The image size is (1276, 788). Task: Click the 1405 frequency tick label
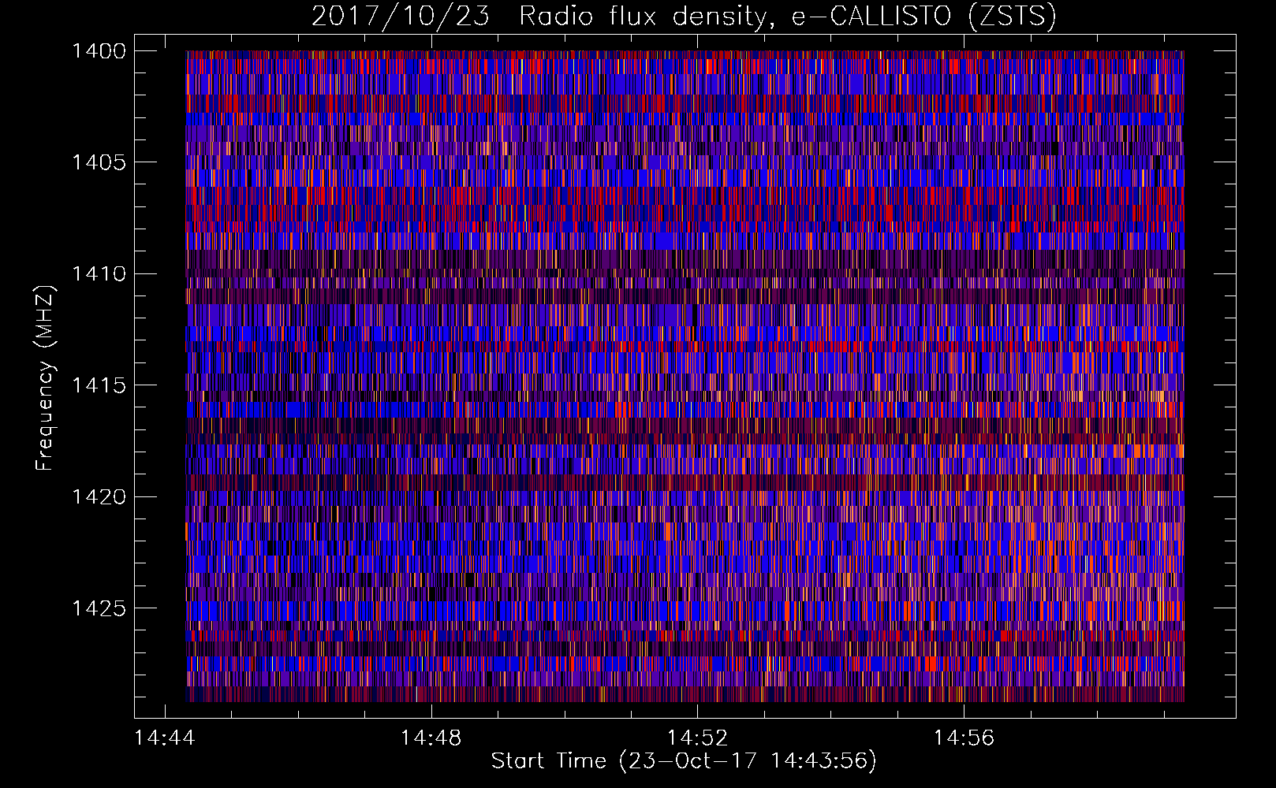pos(99,162)
